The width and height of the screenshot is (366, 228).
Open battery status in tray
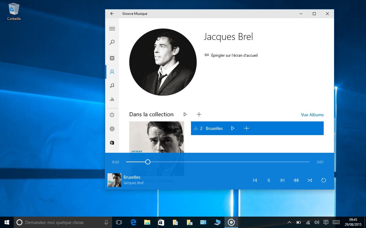pos(299,222)
